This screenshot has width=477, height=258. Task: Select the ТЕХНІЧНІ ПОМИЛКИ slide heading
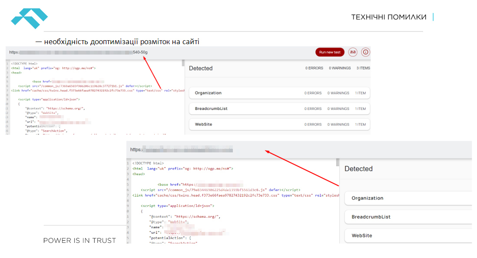point(388,17)
